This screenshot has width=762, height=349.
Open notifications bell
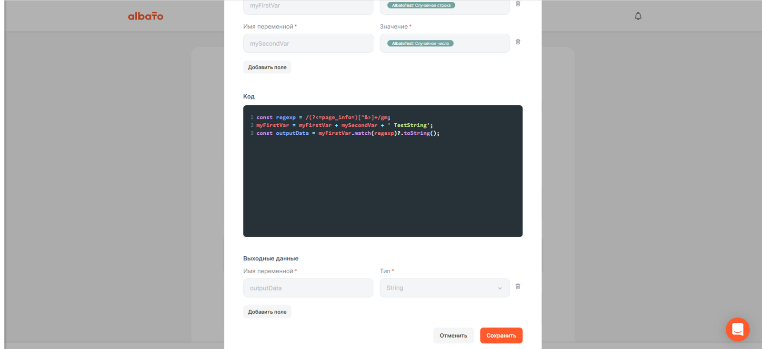[x=638, y=16]
